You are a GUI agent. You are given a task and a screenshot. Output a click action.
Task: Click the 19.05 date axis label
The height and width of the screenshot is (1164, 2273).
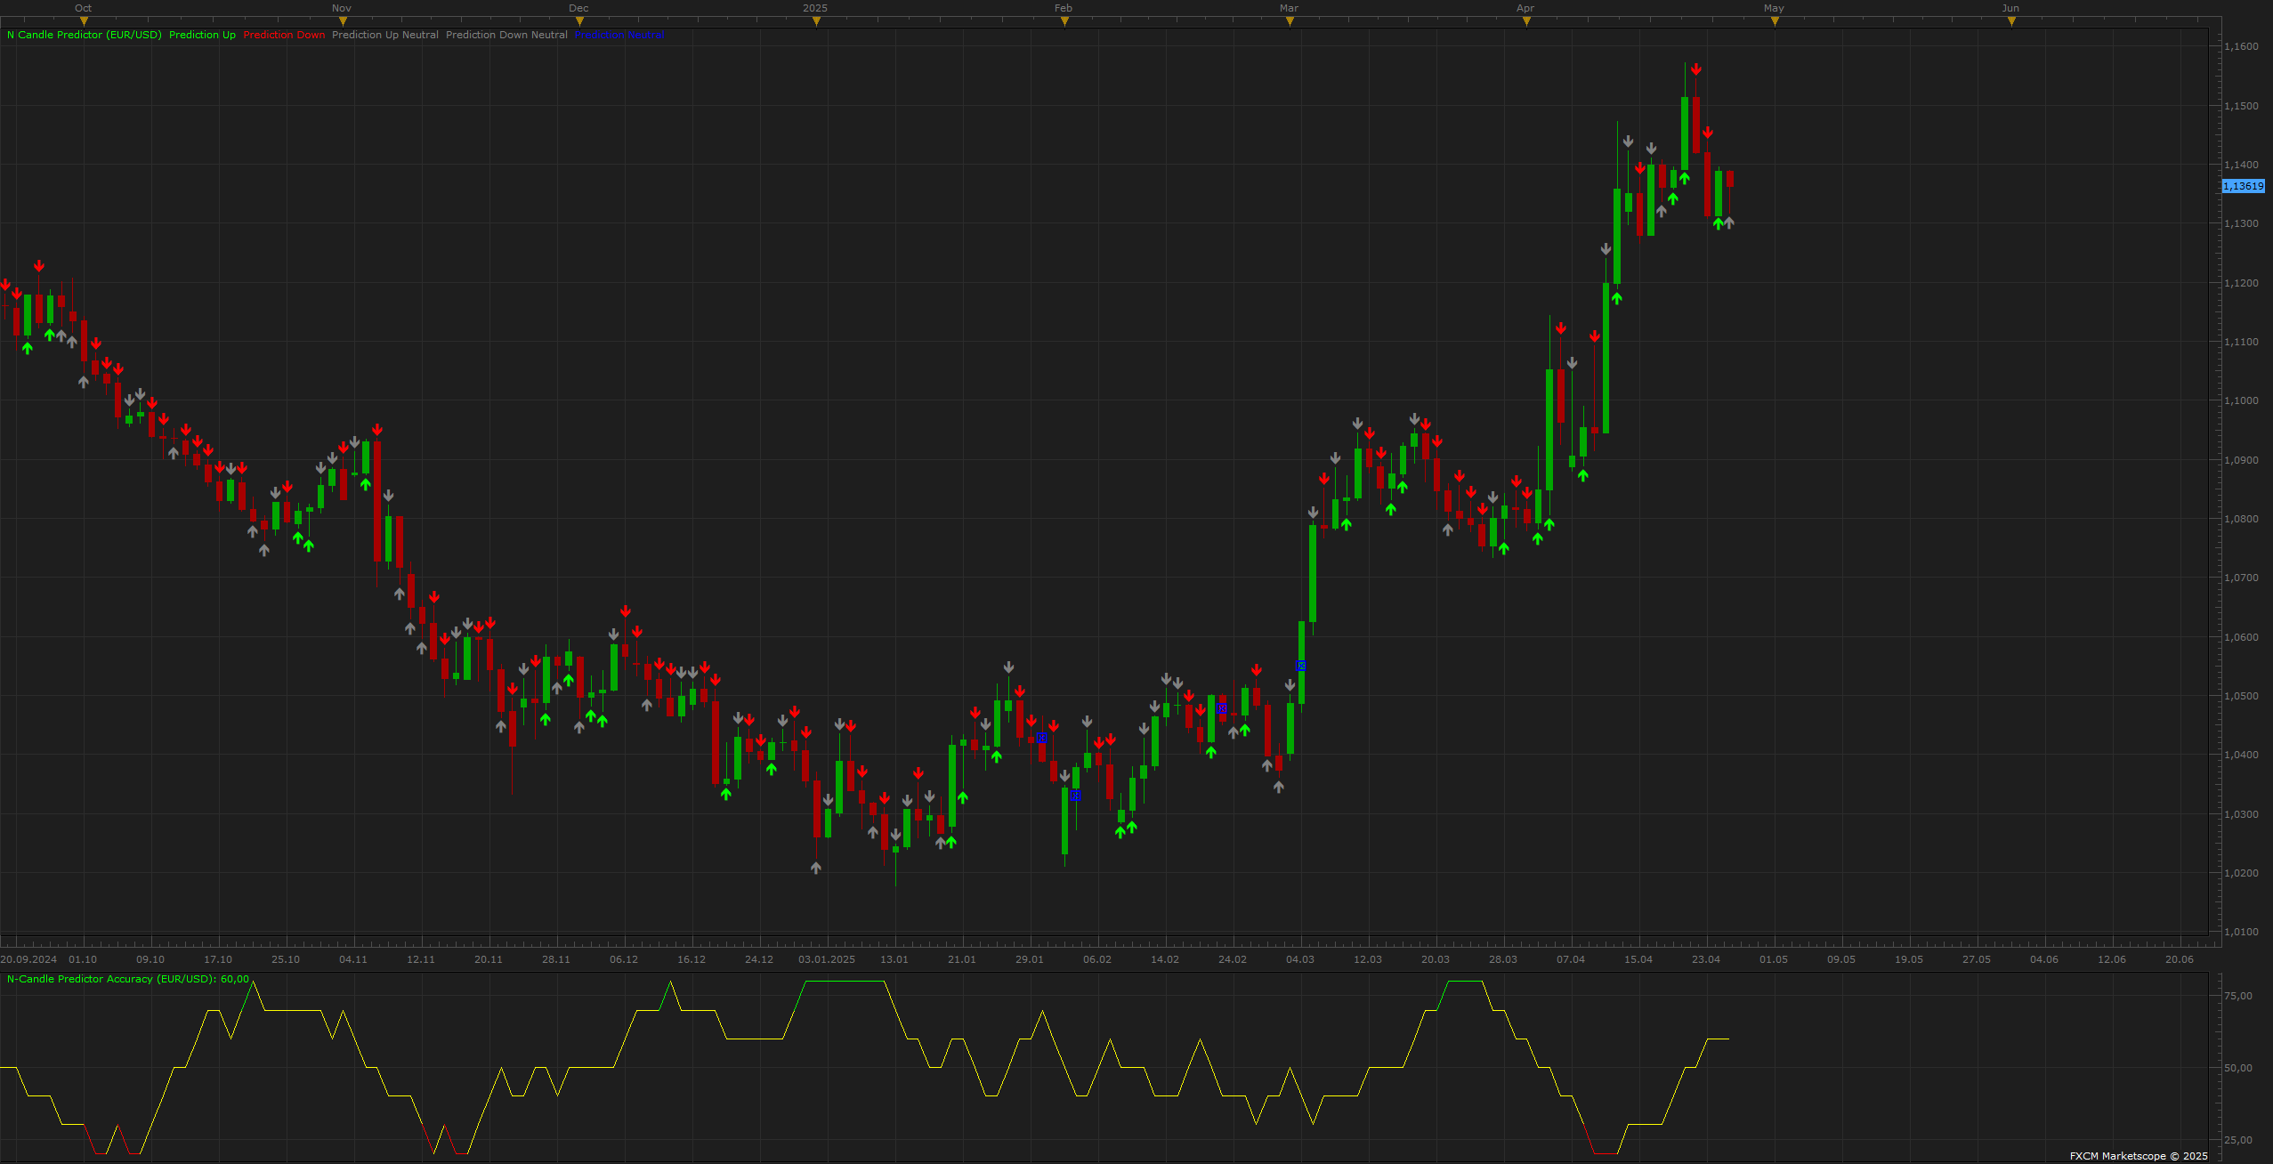(1909, 959)
